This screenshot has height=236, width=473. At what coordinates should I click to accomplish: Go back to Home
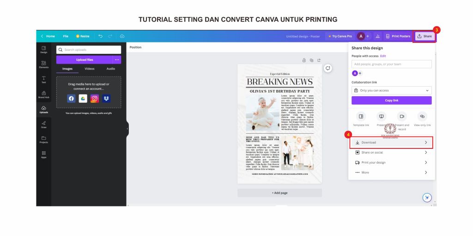tap(48, 36)
